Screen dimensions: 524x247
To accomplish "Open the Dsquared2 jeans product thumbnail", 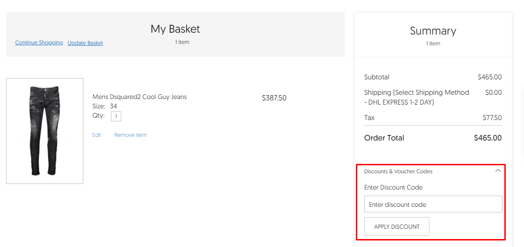I will tap(45, 131).
